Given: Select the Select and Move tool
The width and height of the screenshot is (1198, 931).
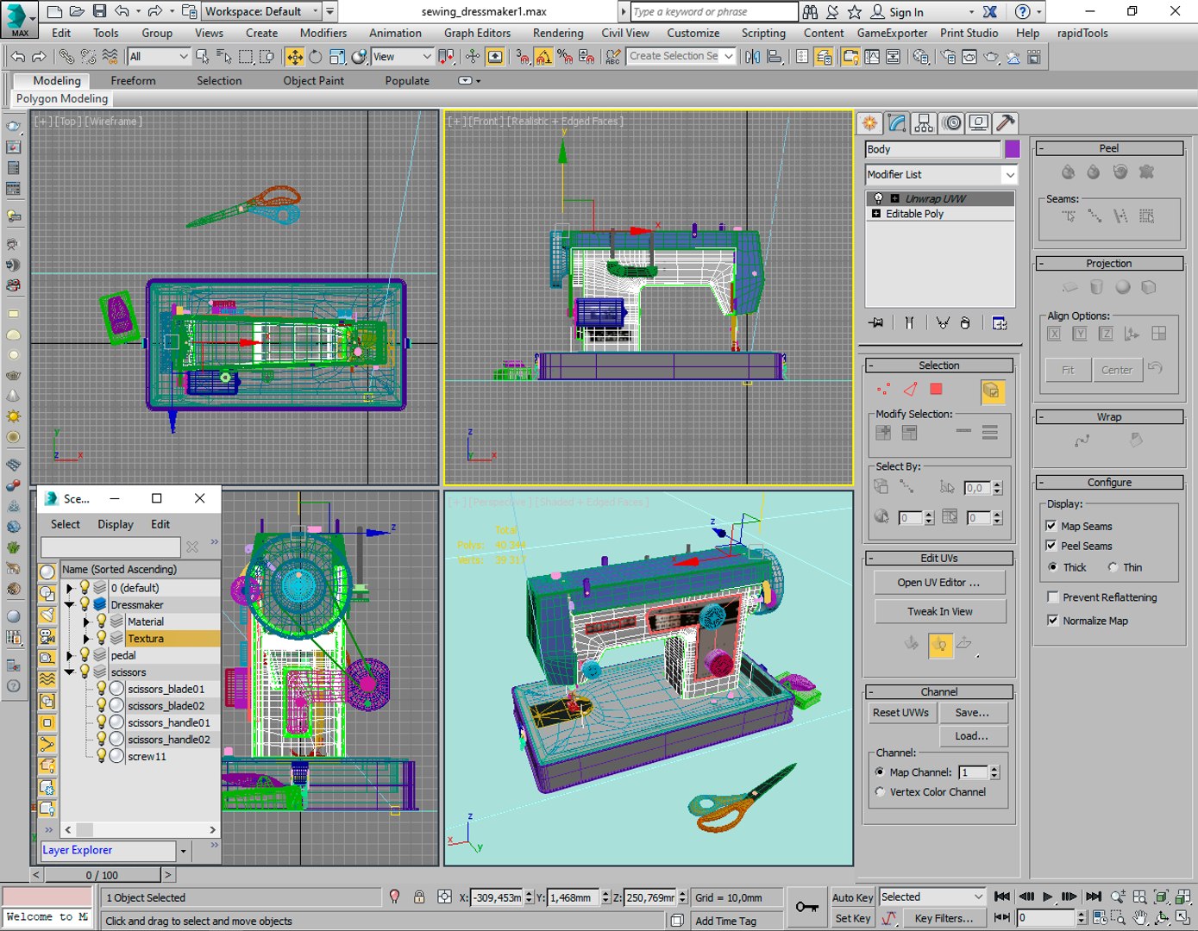Looking at the screenshot, I should click(294, 56).
